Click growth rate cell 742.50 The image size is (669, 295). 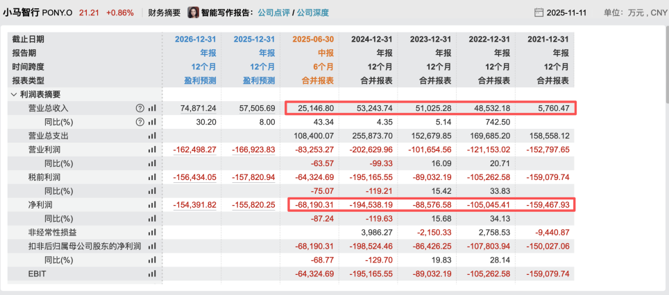(x=499, y=122)
